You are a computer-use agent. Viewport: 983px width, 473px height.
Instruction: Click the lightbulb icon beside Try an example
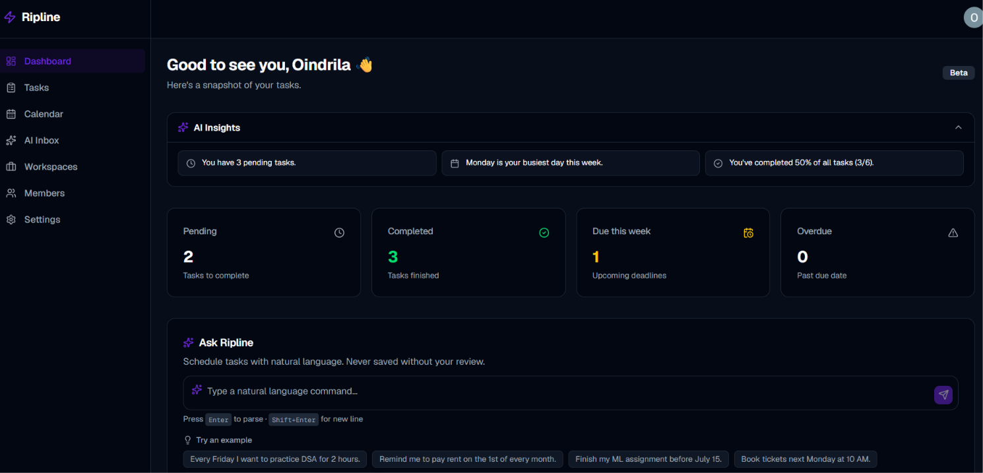click(187, 440)
